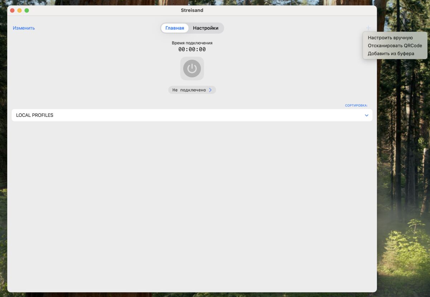The image size is (430, 297).
Task: Open the Настройки tab
Action: 205,28
